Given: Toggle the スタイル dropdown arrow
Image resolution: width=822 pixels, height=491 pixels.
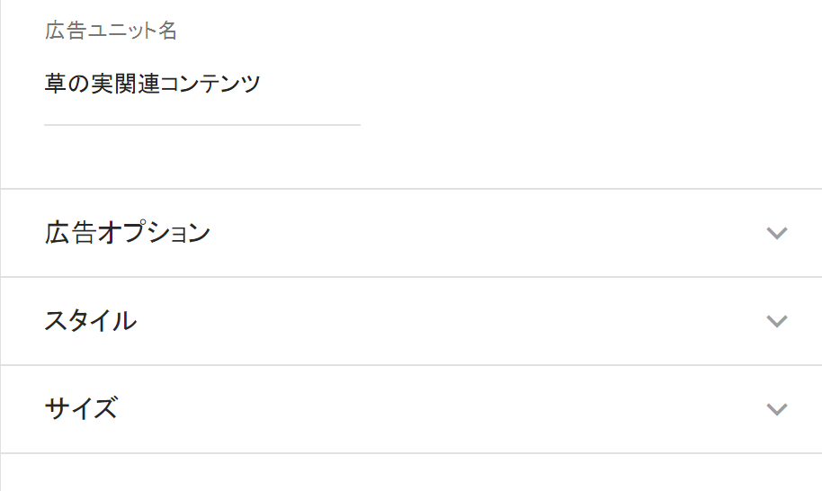Looking at the screenshot, I should coord(777,321).
